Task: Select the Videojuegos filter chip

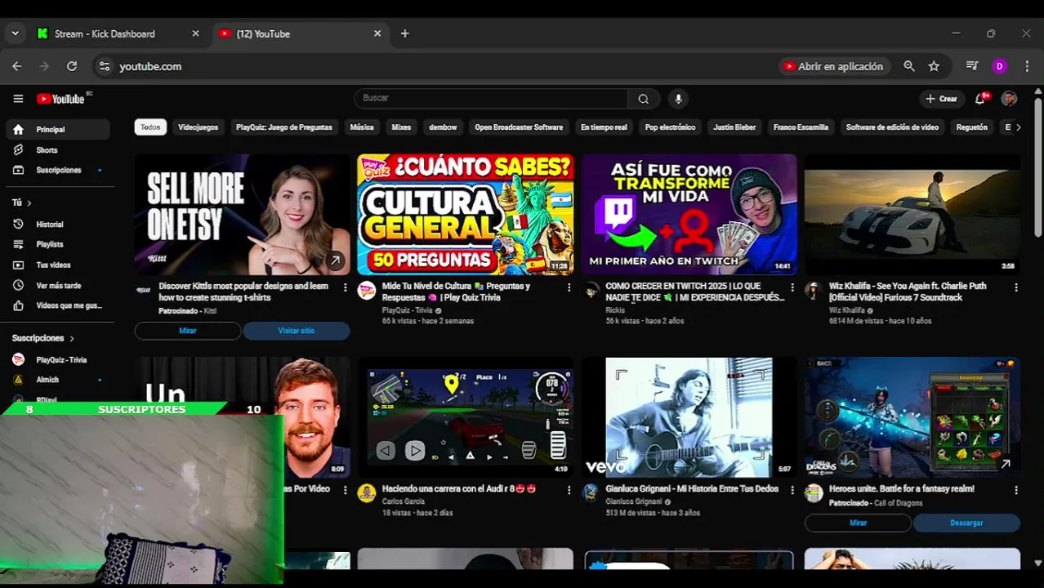Action: click(198, 127)
